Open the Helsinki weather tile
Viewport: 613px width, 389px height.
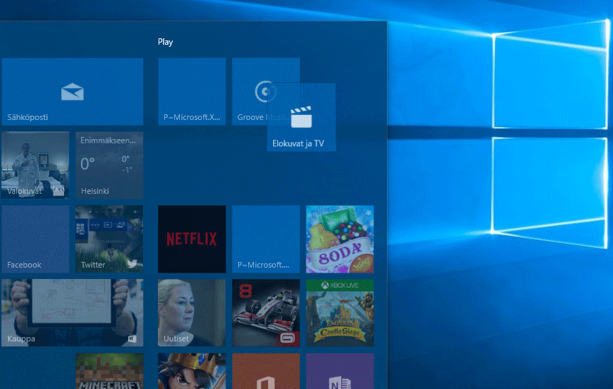coord(110,165)
